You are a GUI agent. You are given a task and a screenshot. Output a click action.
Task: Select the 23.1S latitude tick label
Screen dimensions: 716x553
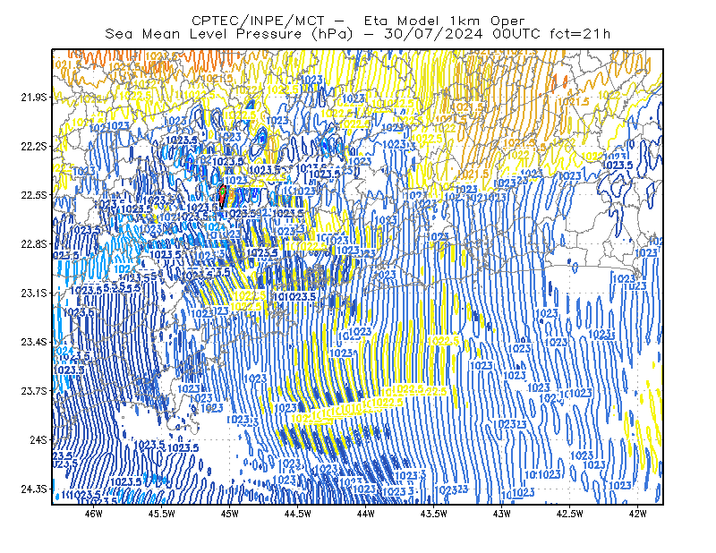click(x=34, y=294)
